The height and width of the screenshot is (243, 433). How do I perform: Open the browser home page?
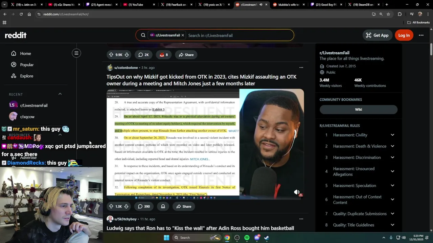click(29, 14)
